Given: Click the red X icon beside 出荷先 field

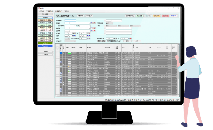Looking at the screenshot, I should coord(94,31).
